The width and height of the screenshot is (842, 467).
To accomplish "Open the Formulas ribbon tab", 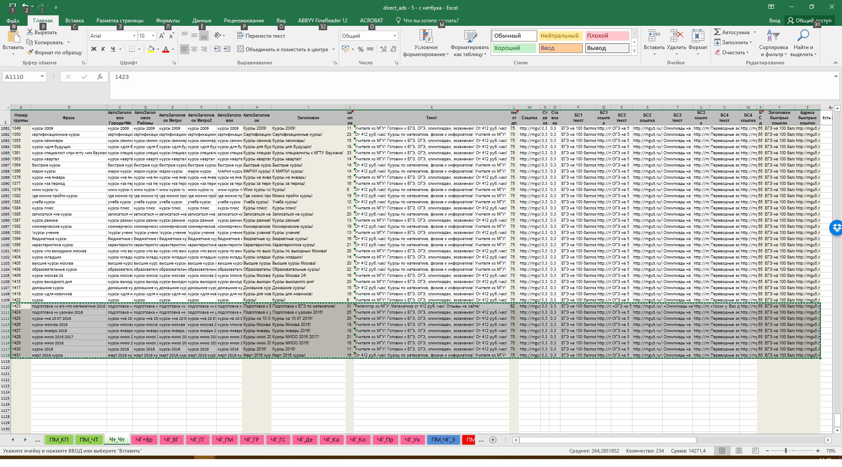I will point(168,21).
